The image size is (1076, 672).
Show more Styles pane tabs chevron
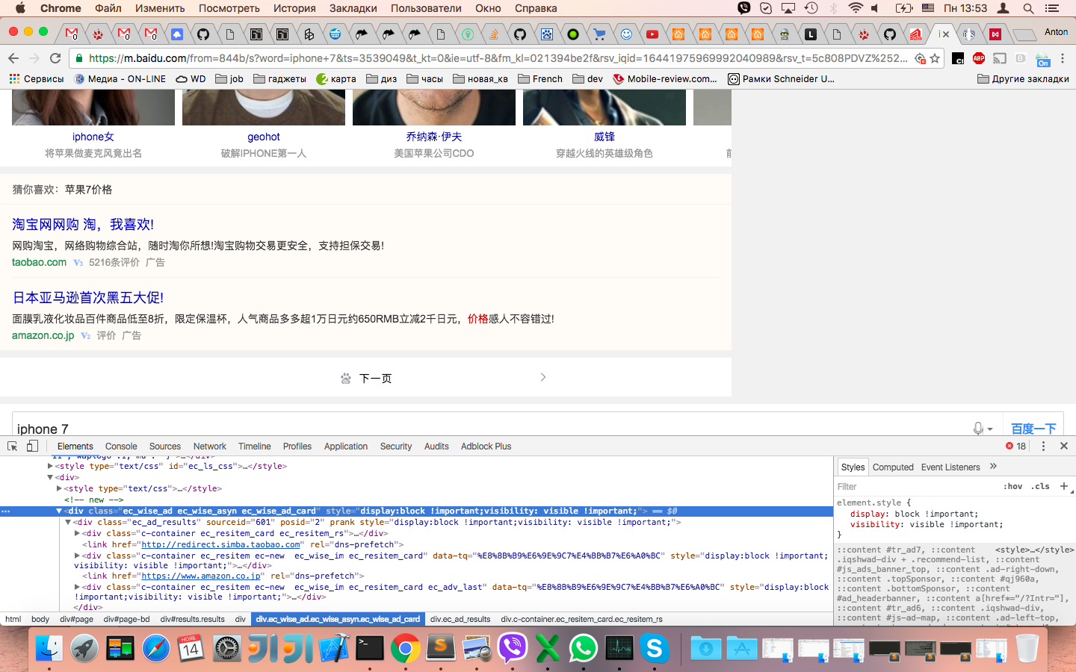pos(993,467)
